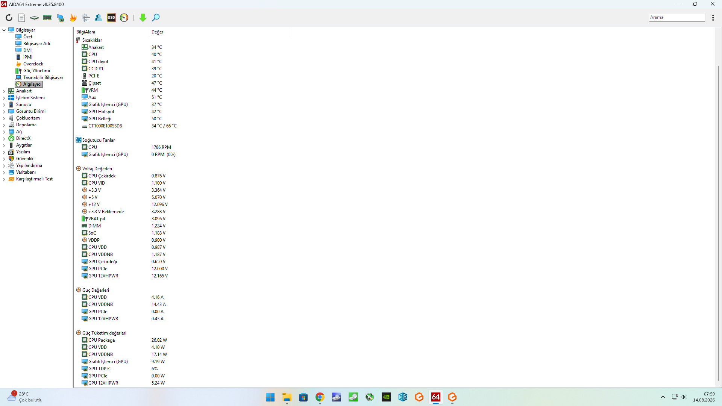Select Taşınabilir Bilgisayar in the tree
This screenshot has height=406, width=722.
[43, 77]
